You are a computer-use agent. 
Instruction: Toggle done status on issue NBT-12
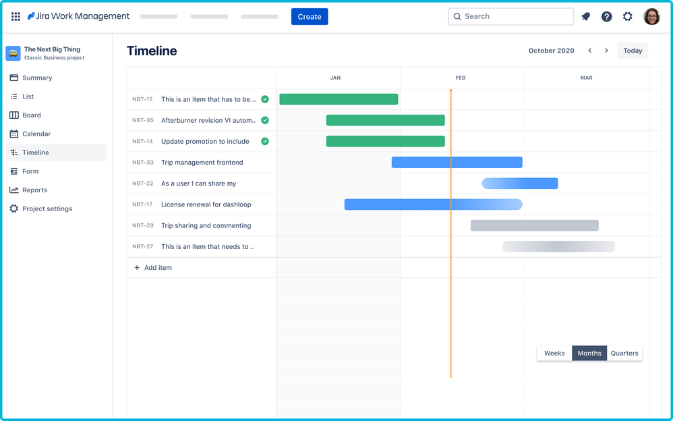pos(265,99)
